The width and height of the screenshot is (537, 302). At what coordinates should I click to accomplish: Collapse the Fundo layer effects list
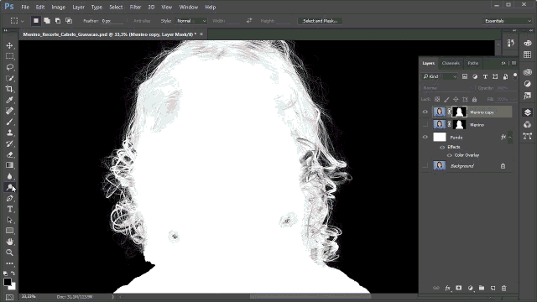click(x=510, y=138)
